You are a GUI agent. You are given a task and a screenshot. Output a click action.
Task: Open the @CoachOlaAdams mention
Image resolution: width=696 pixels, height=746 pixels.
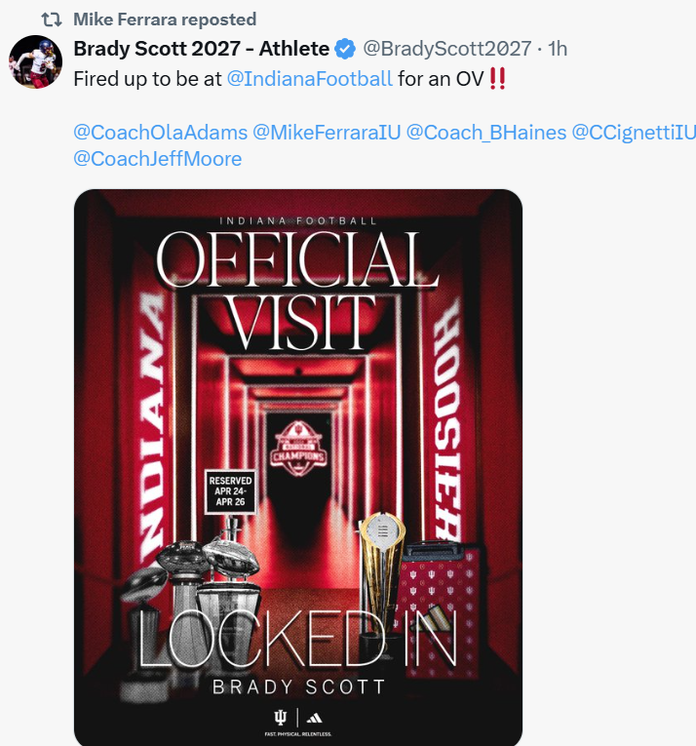tap(160, 133)
